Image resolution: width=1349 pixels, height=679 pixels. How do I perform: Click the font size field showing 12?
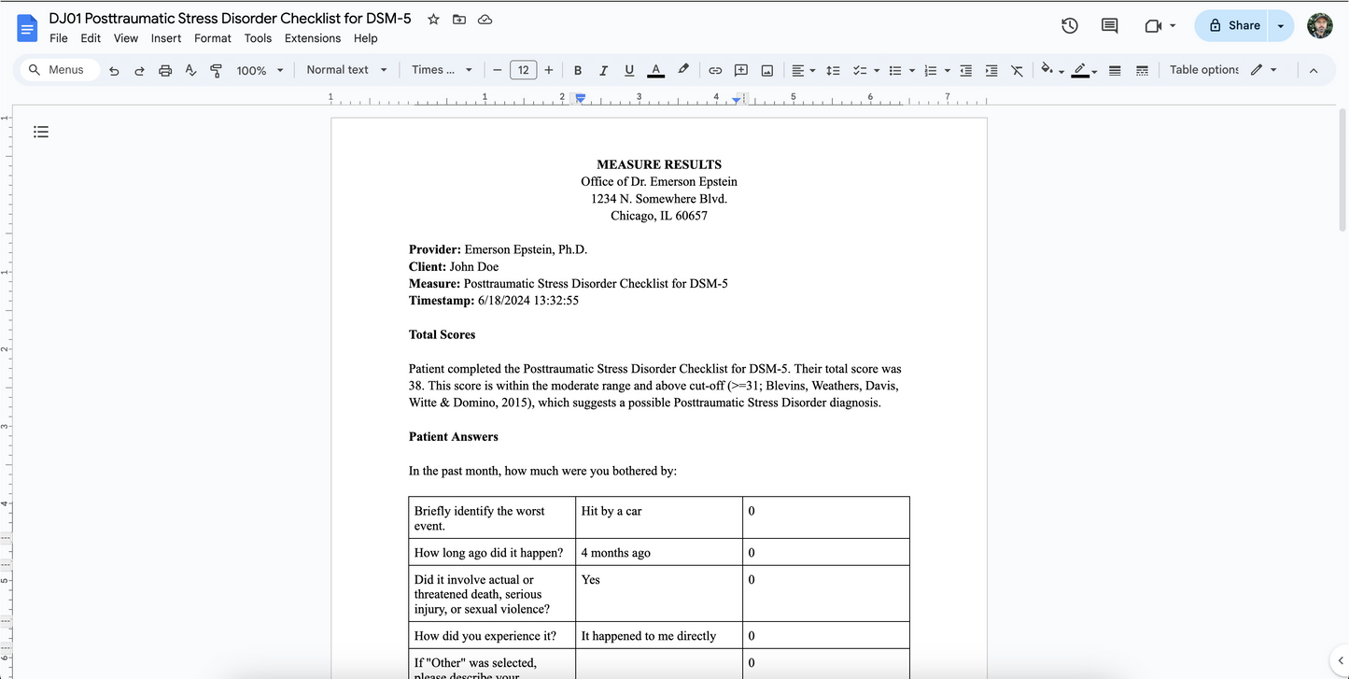(x=523, y=70)
